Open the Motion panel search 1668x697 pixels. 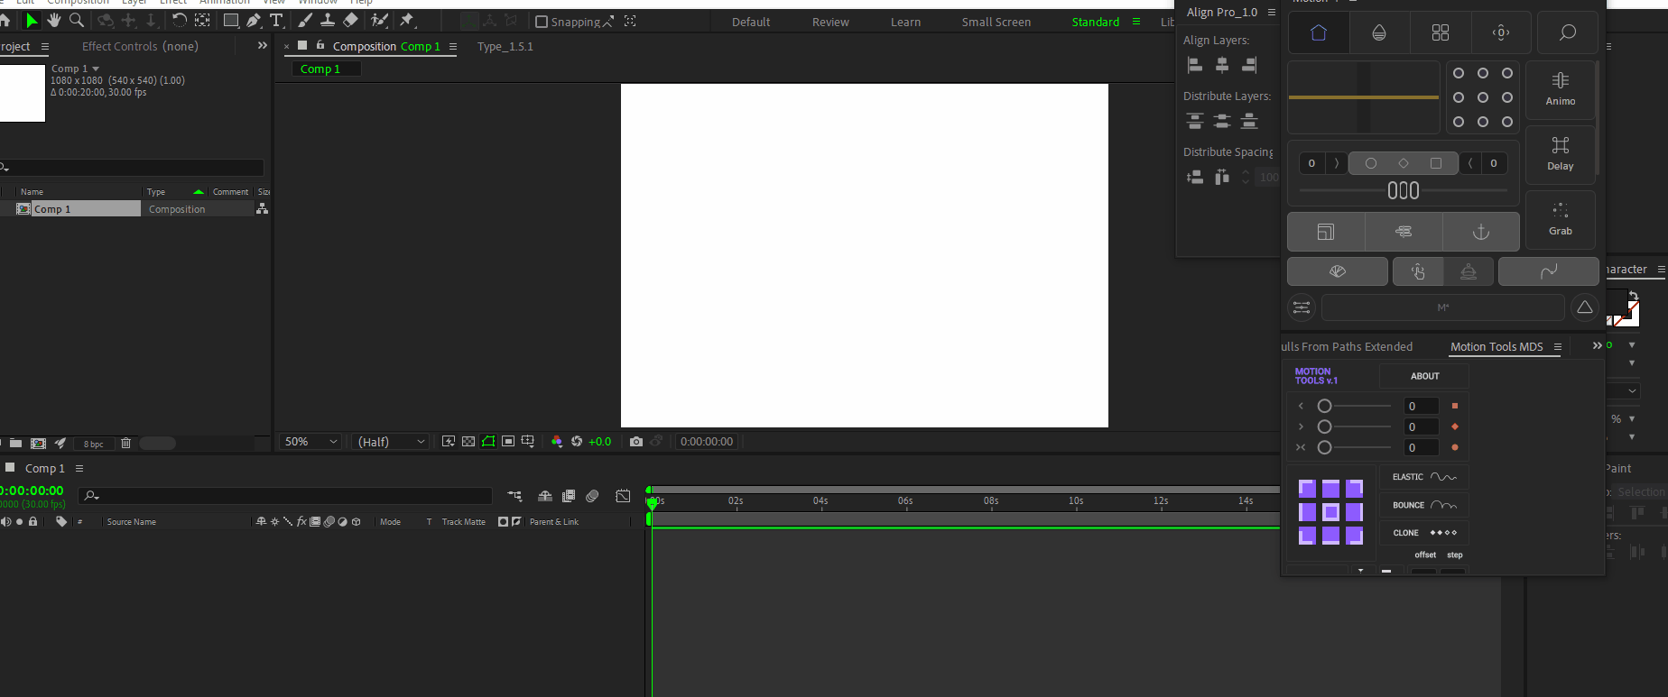pyautogui.click(x=1568, y=32)
